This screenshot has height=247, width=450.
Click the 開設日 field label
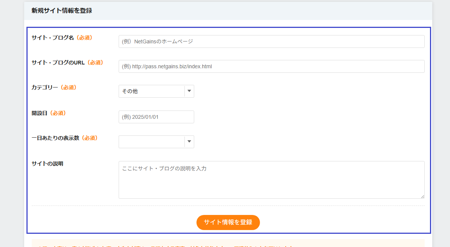pyautogui.click(x=39, y=113)
